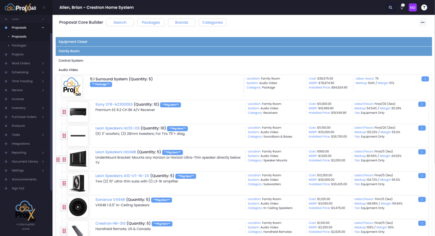435x236 pixels.
Task: Open the help question mark icon
Action: 424,7
